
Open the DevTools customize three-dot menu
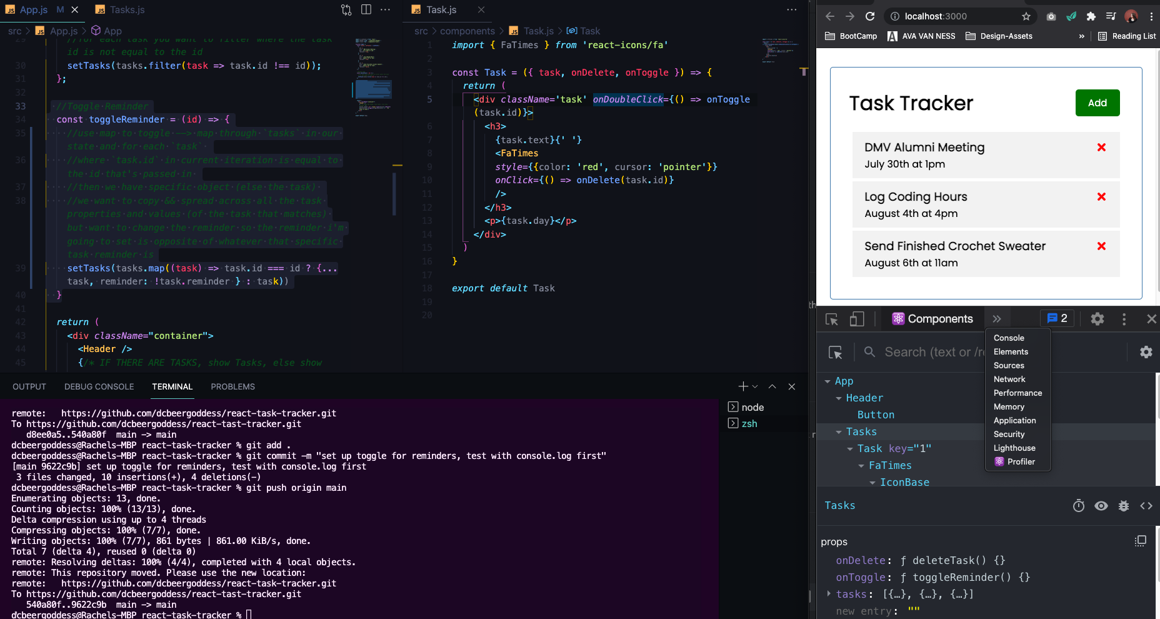click(1124, 319)
